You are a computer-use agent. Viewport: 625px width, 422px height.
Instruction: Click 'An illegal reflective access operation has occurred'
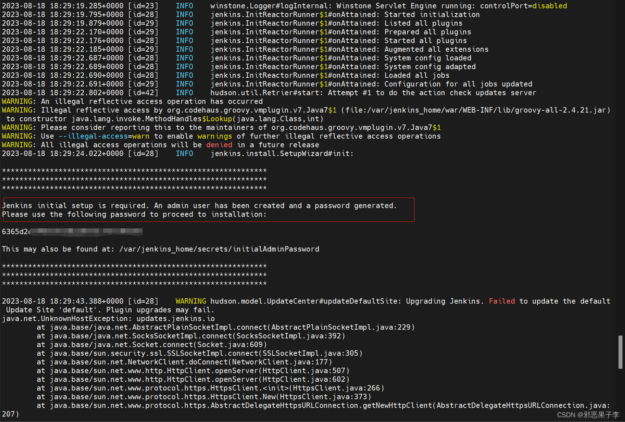pos(152,101)
